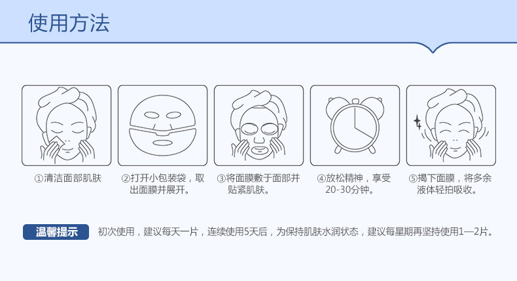Select the glowing face pat illustration
The image size is (517, 281).
pos(451,125)
